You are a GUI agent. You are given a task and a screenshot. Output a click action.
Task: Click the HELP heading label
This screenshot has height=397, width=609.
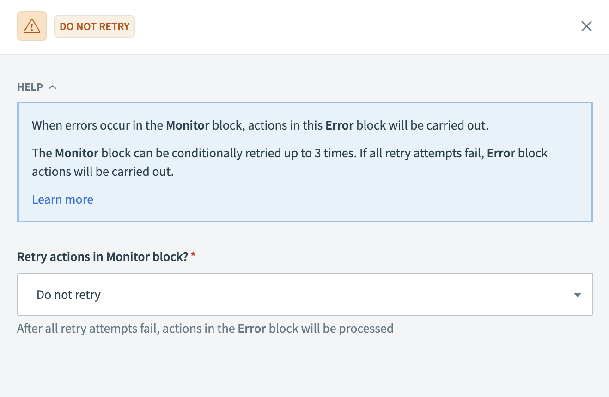pyautogui.click(x=30, y=87)
